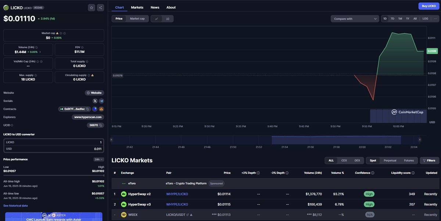
Task: Select the Market cap chart toggle
Action: point(137,19)
